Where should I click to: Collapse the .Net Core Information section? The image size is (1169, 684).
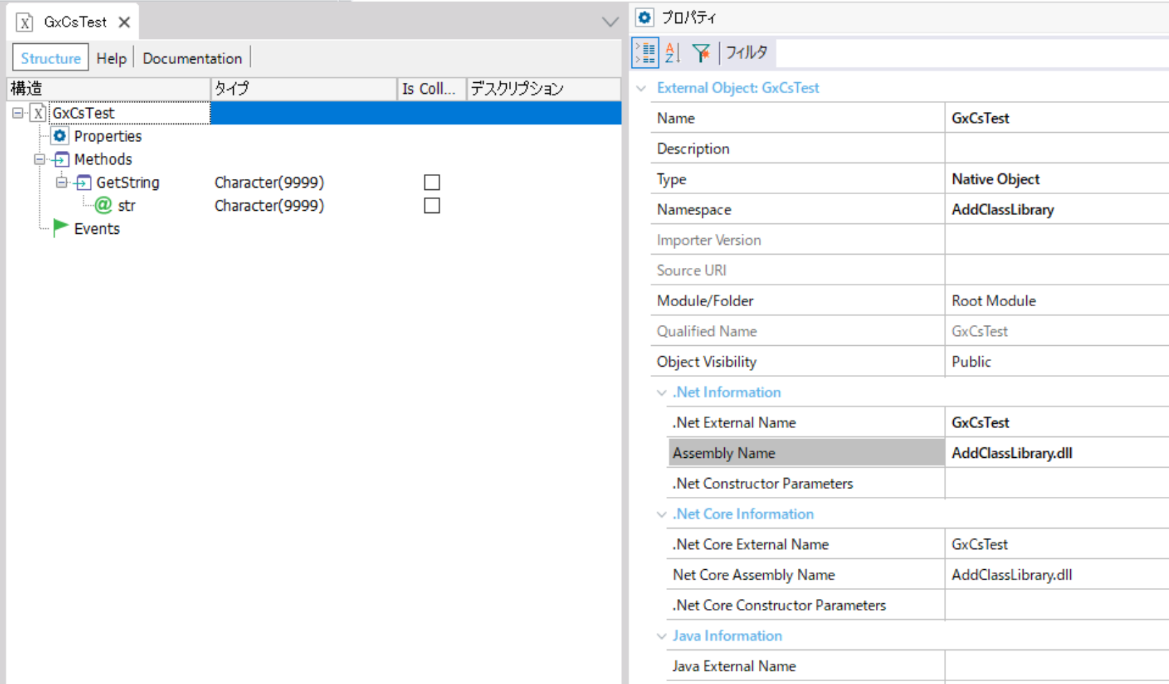661,514
